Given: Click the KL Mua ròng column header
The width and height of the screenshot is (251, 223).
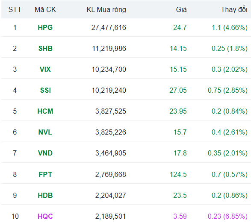Looking at the screenshot, I should click(106, 10).
